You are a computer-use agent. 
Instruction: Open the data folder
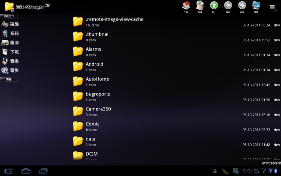[177, 141]
